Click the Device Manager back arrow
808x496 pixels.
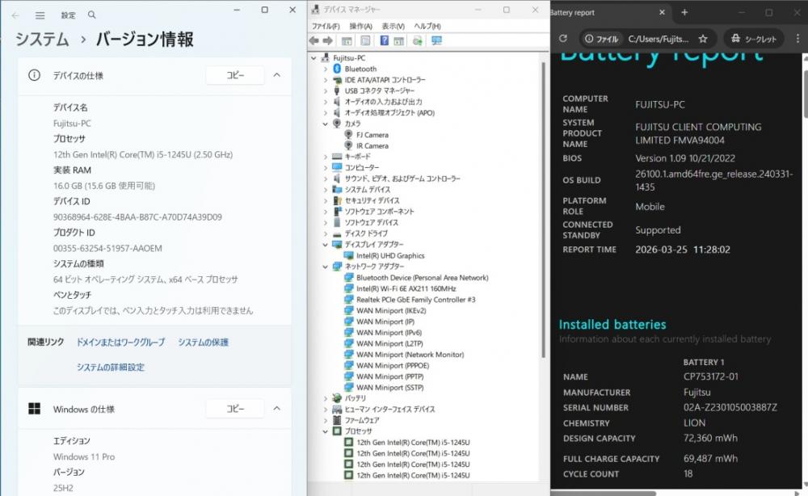(x=314, y=40)
